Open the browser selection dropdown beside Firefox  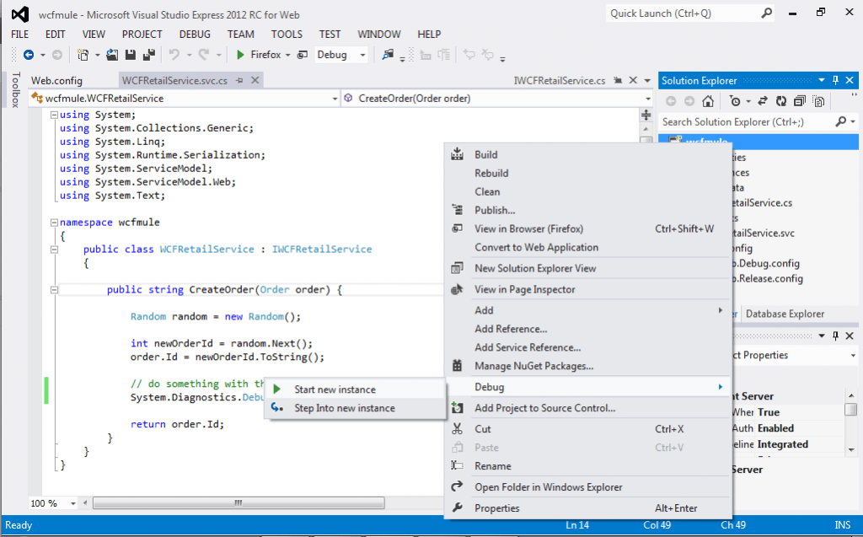(x=290, y=54)
